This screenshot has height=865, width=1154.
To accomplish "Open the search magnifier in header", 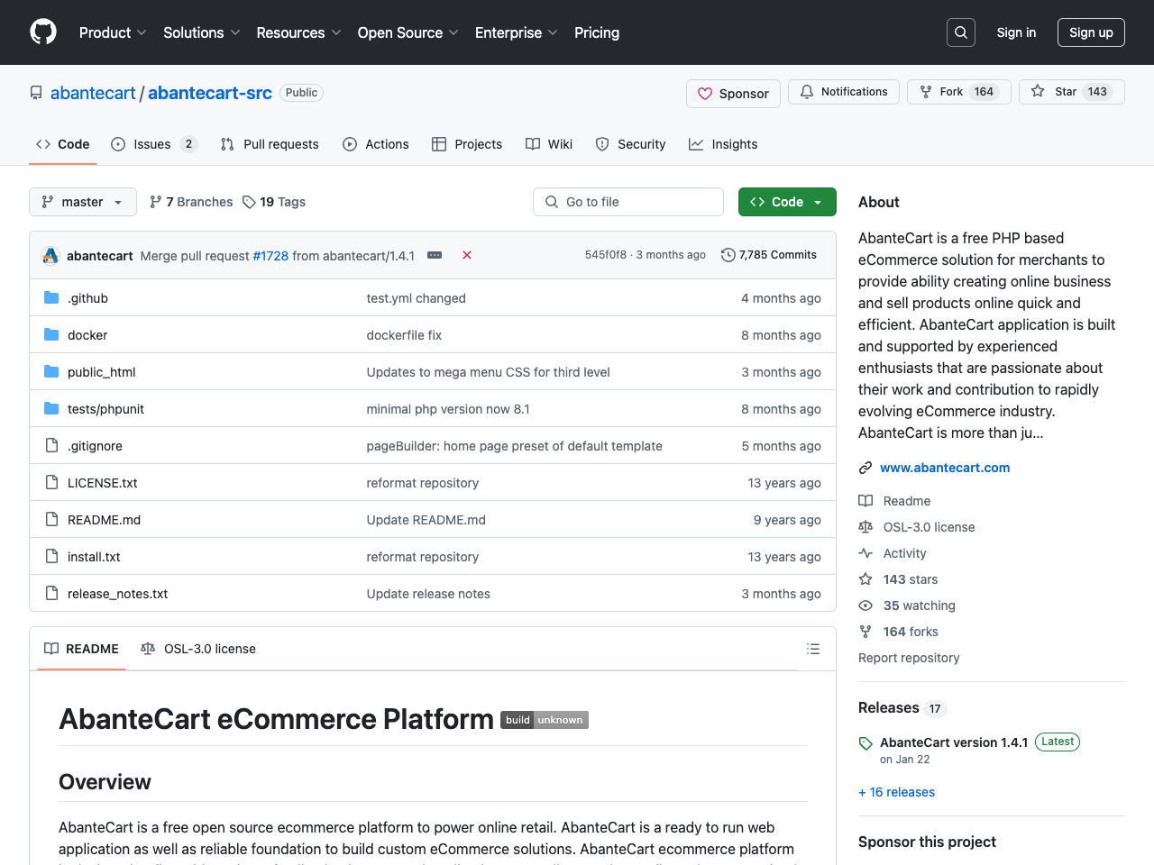I will click(961, 32).
